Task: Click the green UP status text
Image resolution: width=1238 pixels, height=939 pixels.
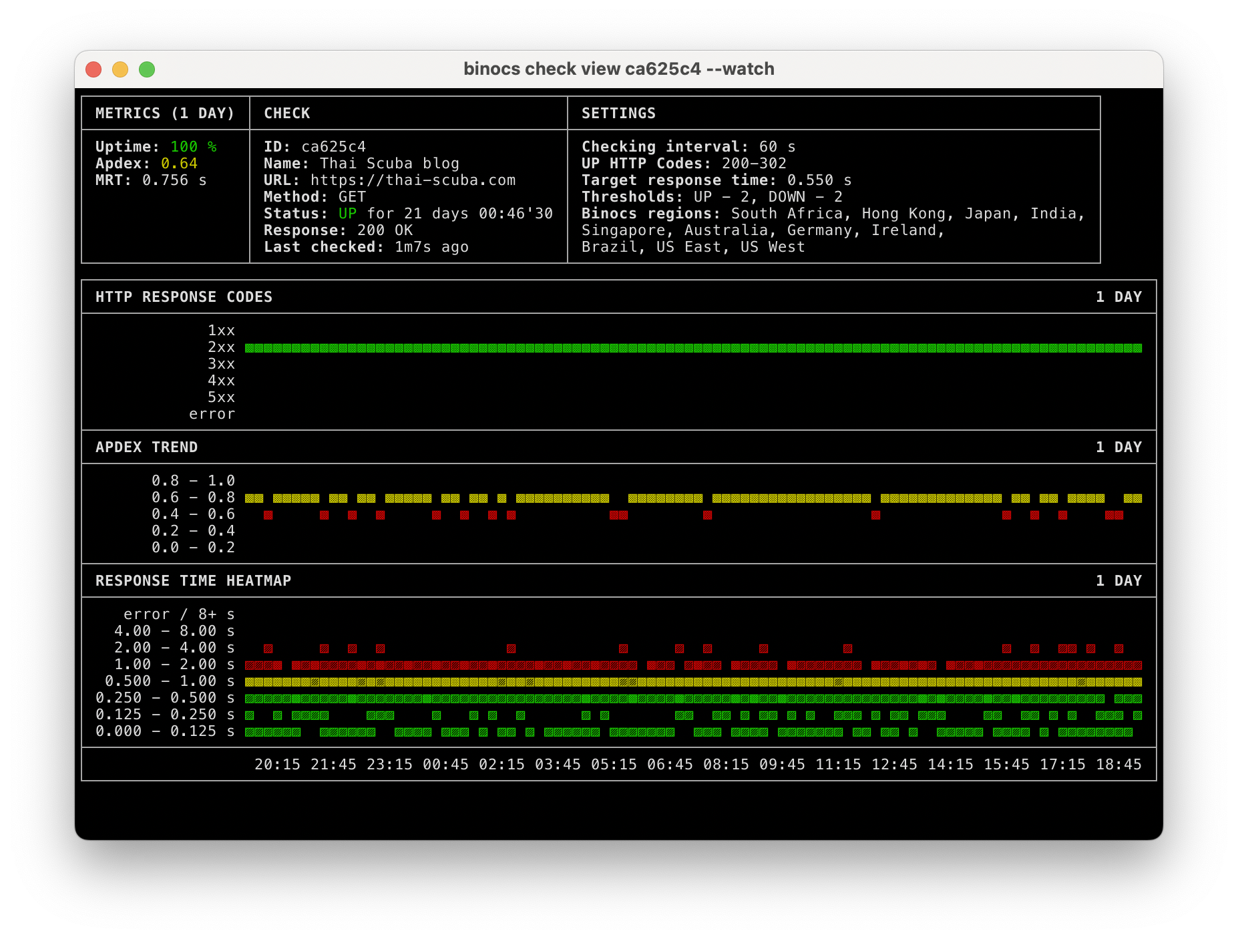Action: click(347, 214)
